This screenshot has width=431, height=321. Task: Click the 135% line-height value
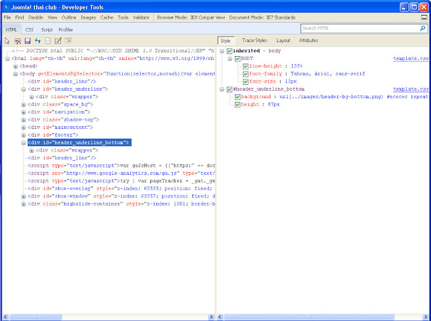click(297, 66)
